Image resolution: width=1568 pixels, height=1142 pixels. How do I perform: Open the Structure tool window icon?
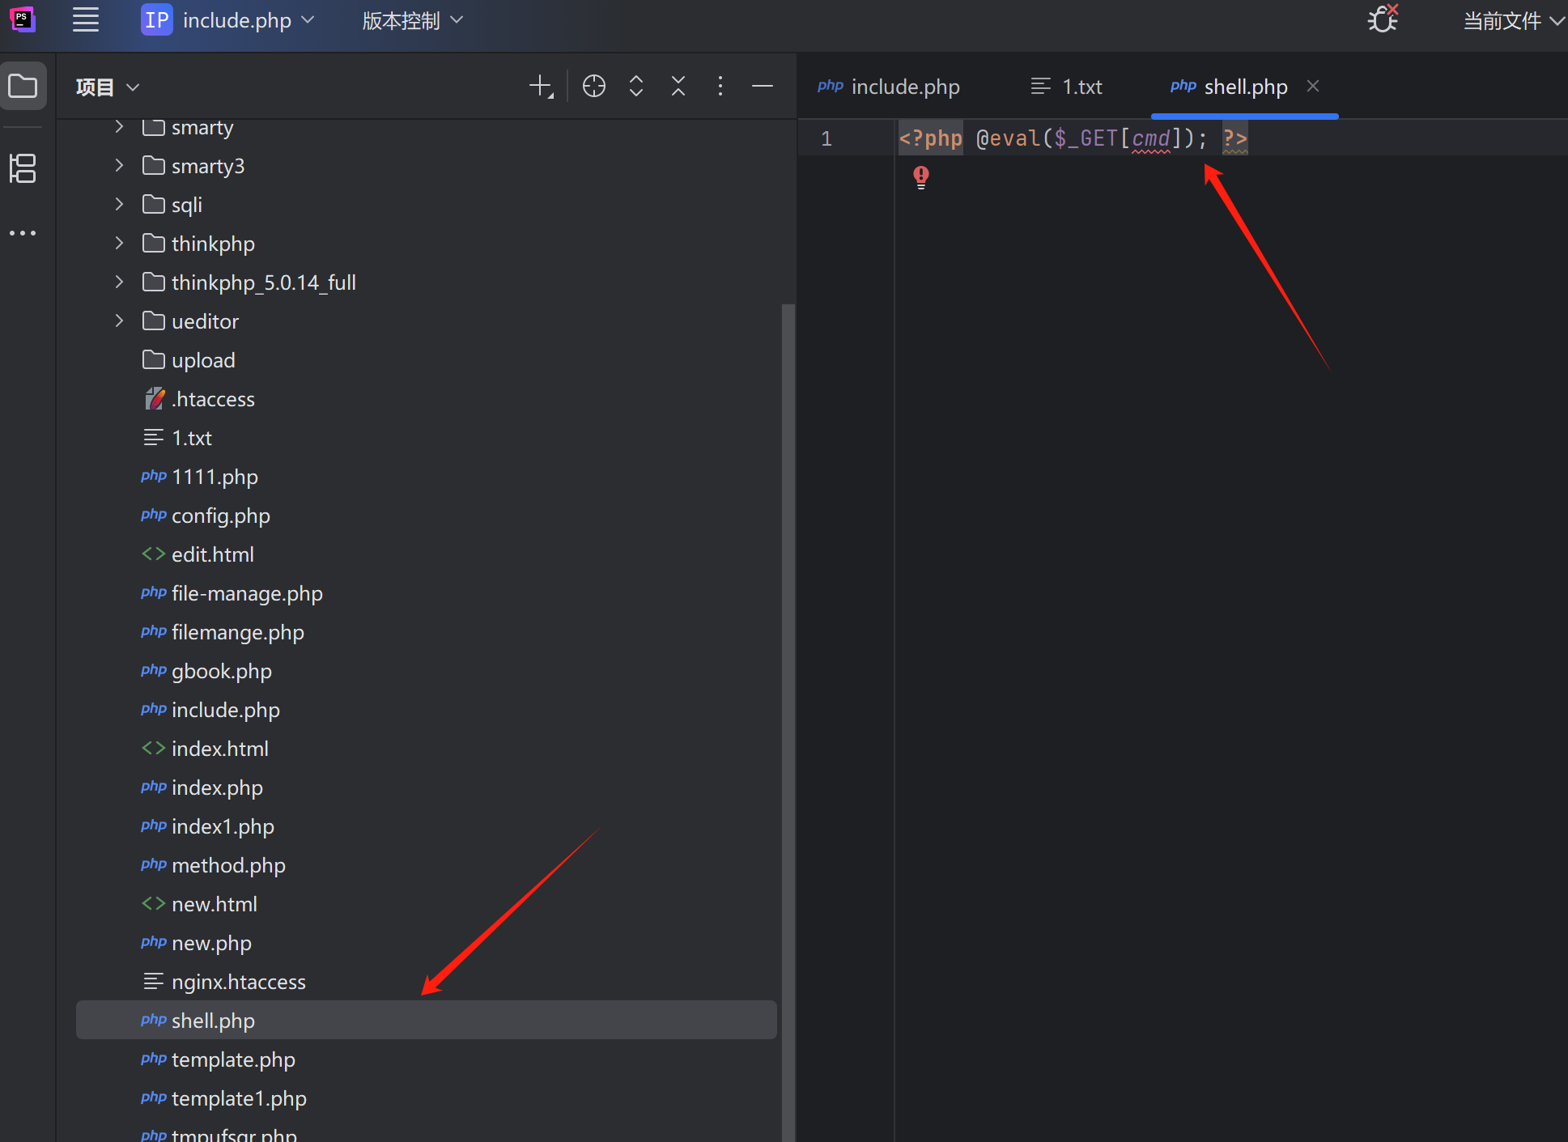pos(23,168)
